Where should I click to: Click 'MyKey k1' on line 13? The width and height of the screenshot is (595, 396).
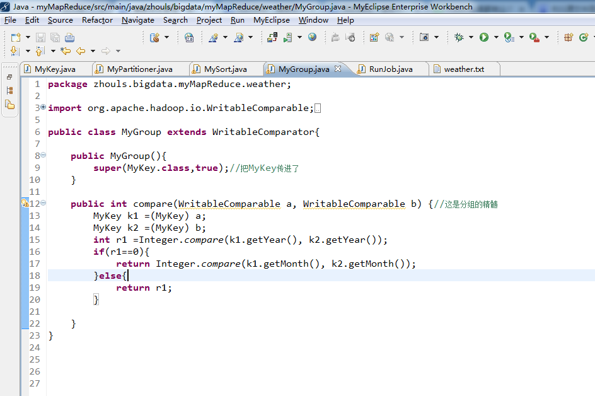pos(116,216)
